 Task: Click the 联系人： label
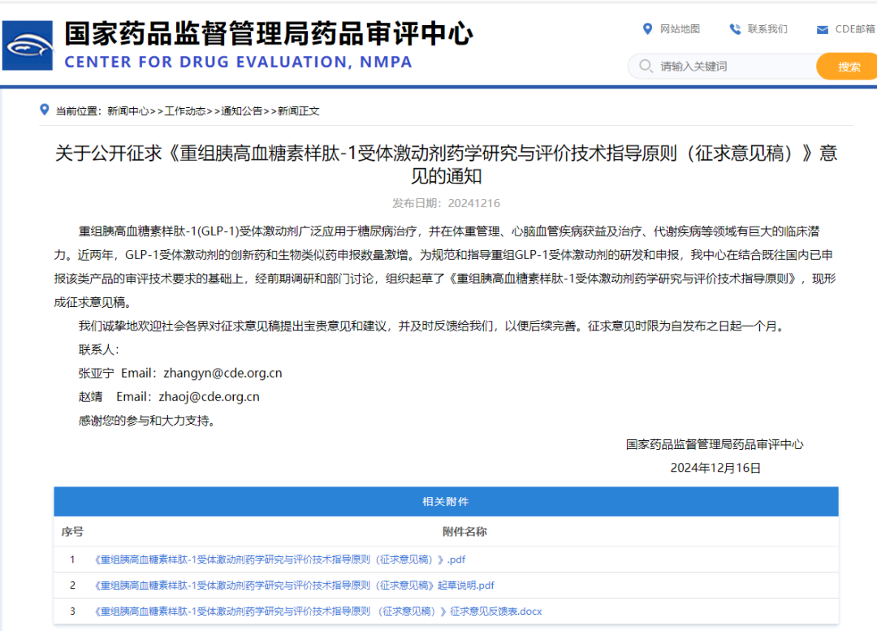(x=99, y=350)
